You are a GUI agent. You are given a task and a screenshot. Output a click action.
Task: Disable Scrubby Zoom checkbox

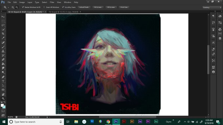pos(63,7)
